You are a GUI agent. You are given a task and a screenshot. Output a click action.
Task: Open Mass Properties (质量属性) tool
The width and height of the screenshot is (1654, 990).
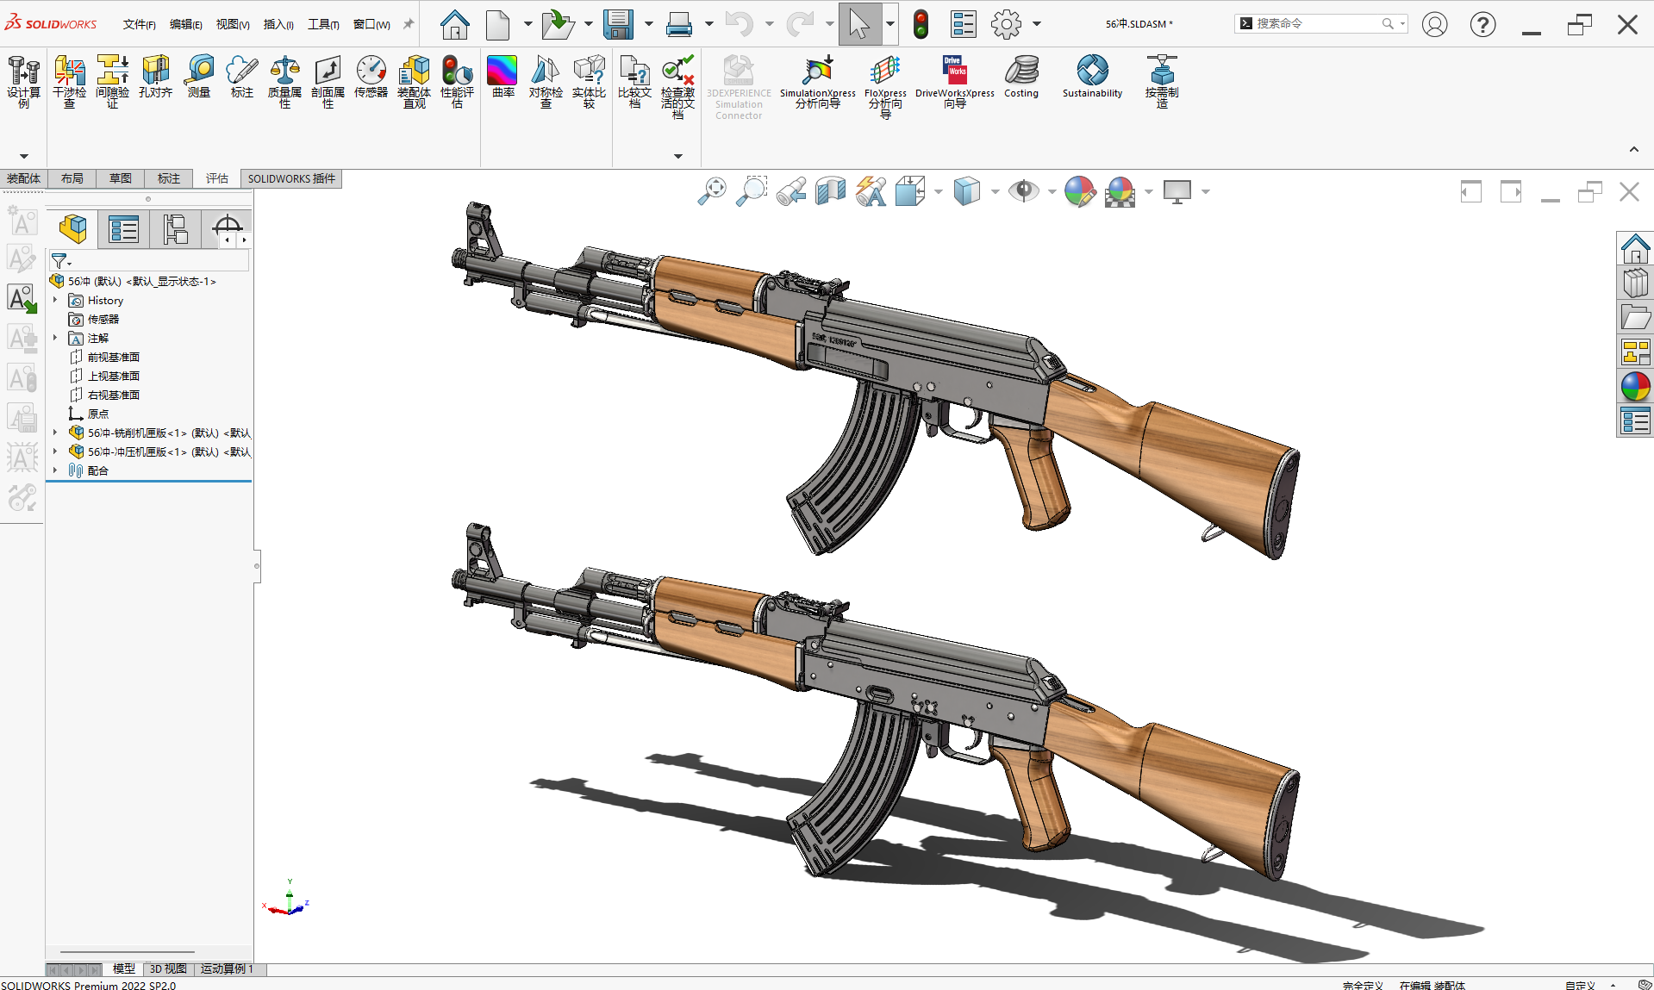coord(284,82)
